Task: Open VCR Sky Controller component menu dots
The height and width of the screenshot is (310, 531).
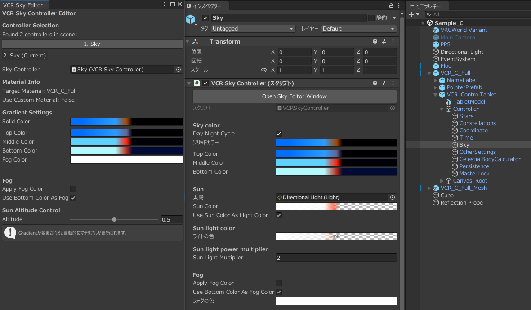Action: (x=393, y=83)
